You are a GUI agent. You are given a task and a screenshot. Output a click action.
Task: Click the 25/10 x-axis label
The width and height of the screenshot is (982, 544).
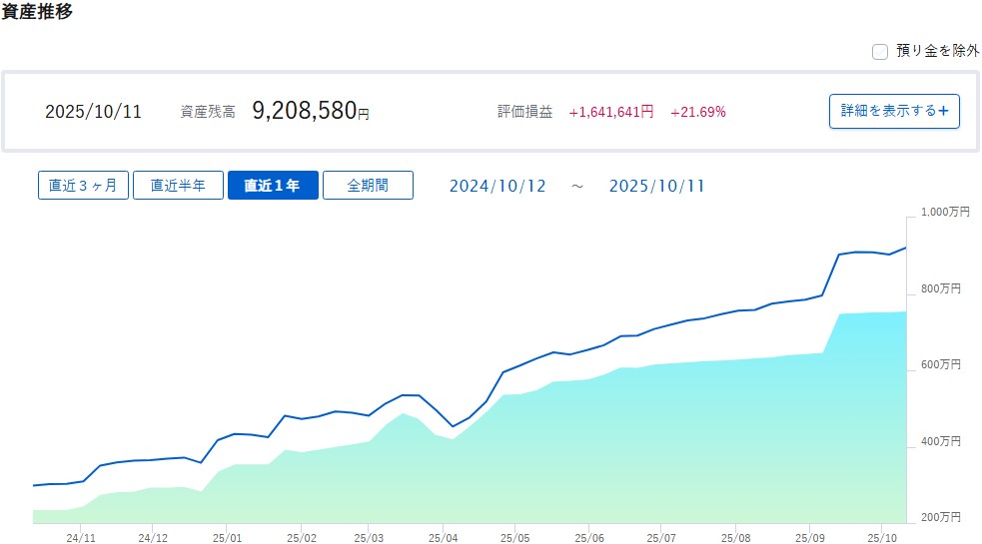pyautogui.click(x=880, y=535)
